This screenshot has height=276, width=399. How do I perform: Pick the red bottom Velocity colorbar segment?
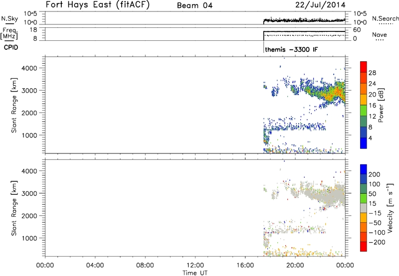coord(364,247)
